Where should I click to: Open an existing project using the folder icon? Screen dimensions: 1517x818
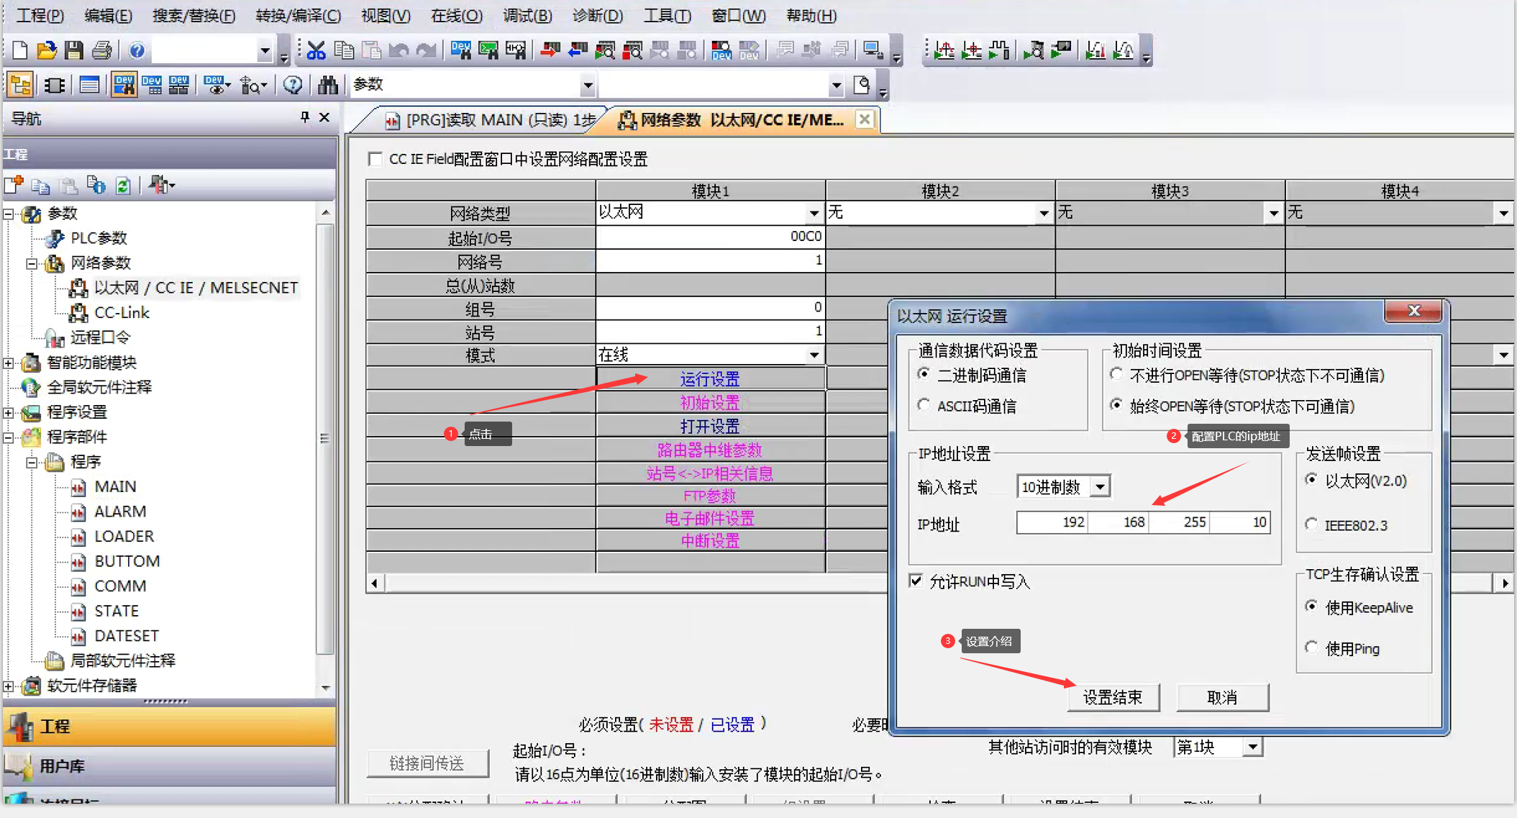tap(46, 50)
